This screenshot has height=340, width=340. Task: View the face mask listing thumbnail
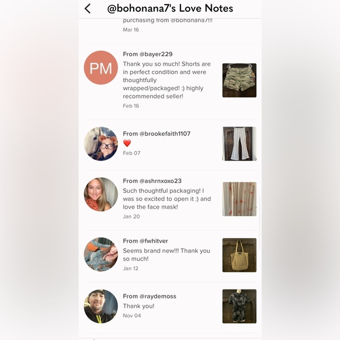(x=239, y=199)
